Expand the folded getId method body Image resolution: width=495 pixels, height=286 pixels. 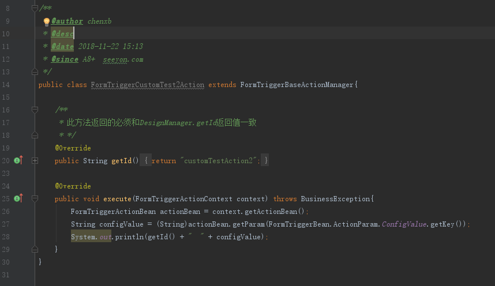35,160
